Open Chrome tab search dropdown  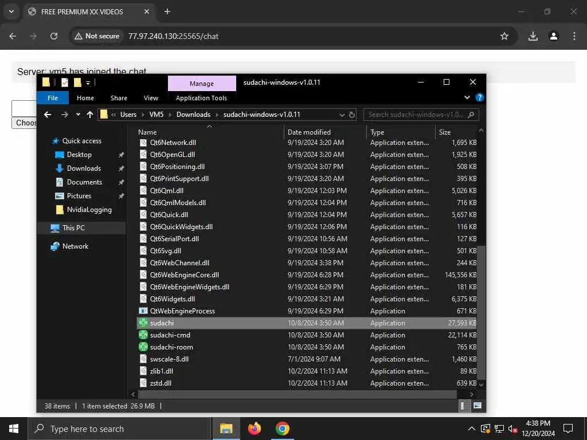point(11,11)
